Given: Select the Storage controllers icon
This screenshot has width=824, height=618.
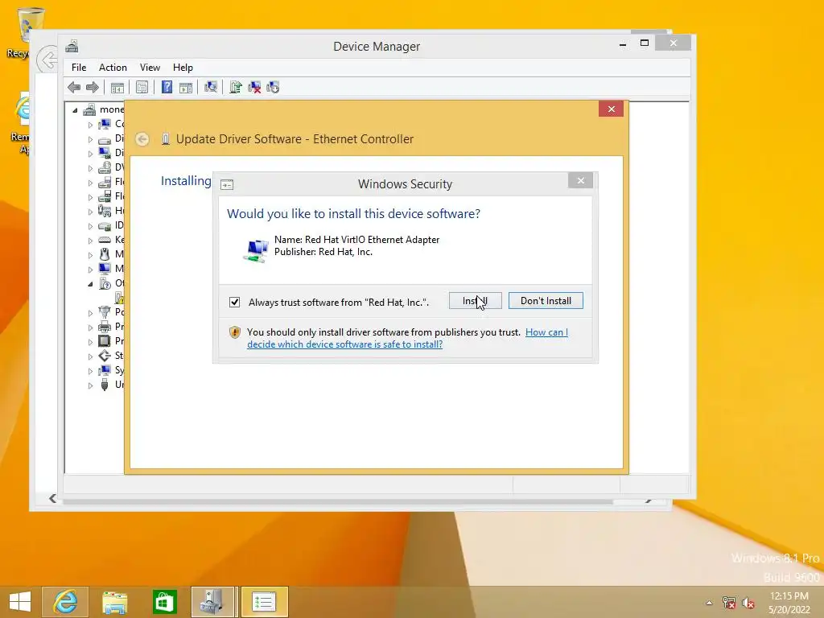Looking at the screenshot, I should pos(105,356).
